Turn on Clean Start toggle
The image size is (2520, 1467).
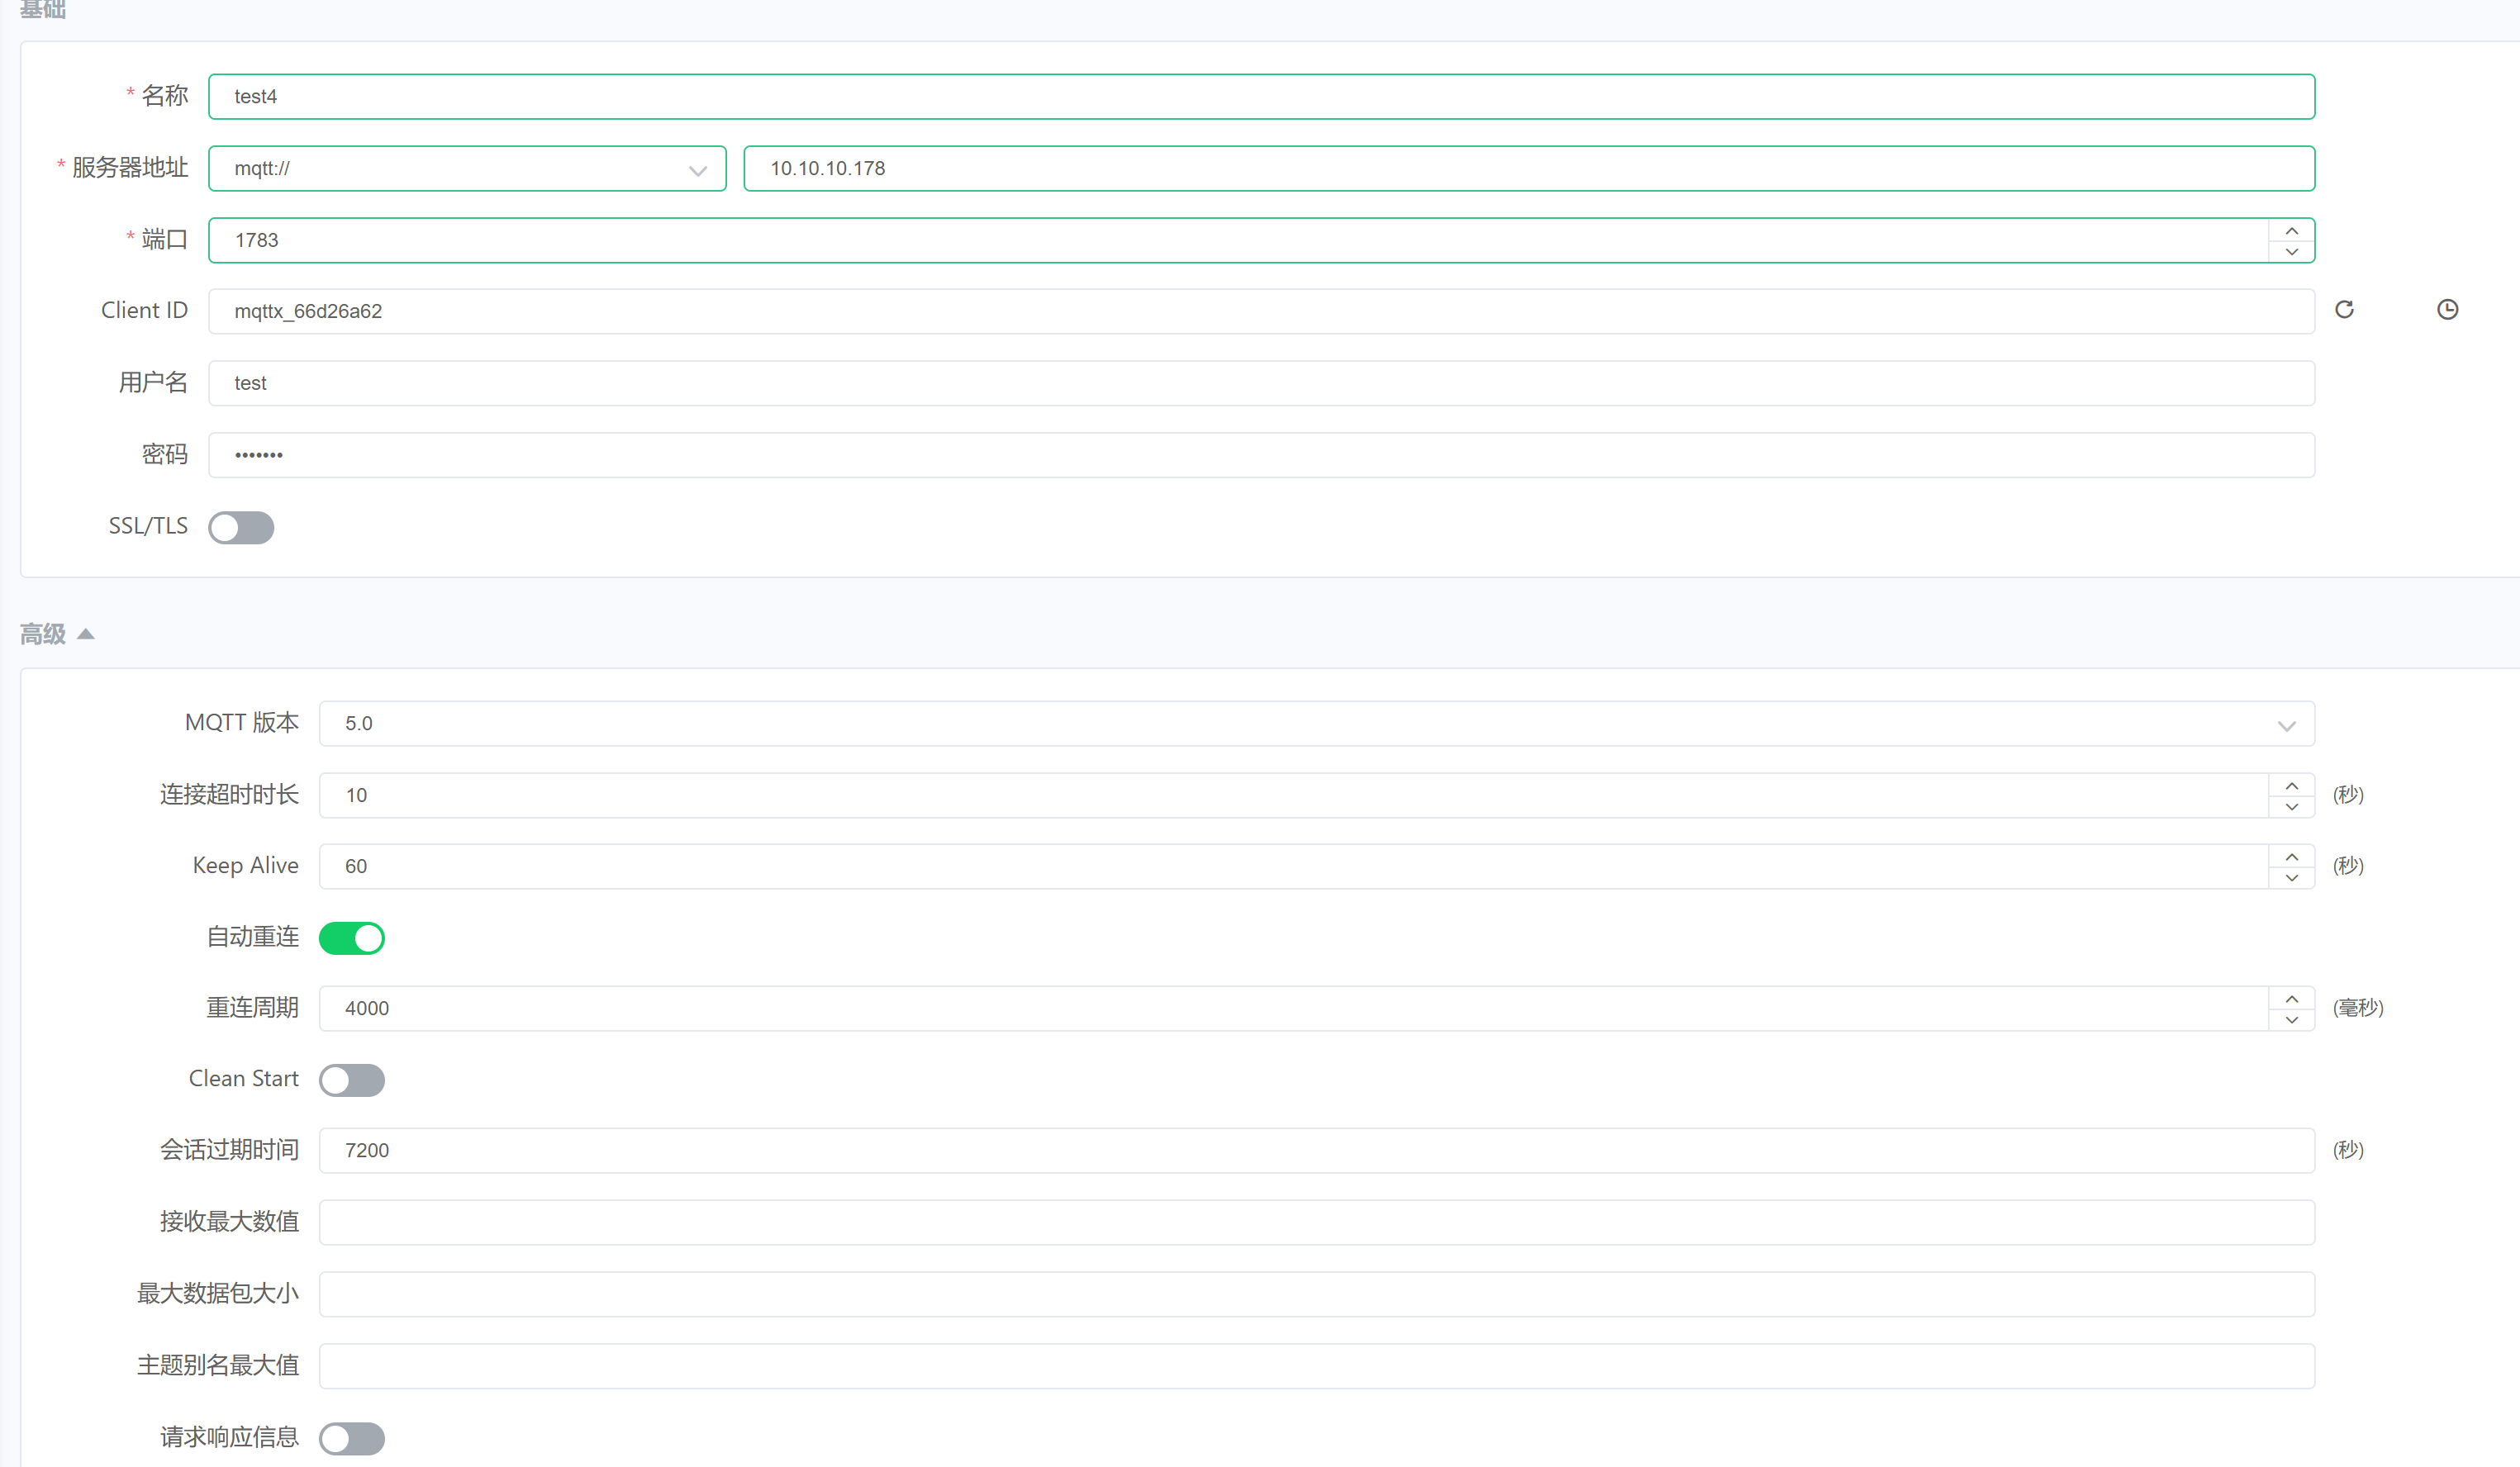(x=351, y=1080)
